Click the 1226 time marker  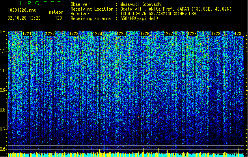point(145,34)
